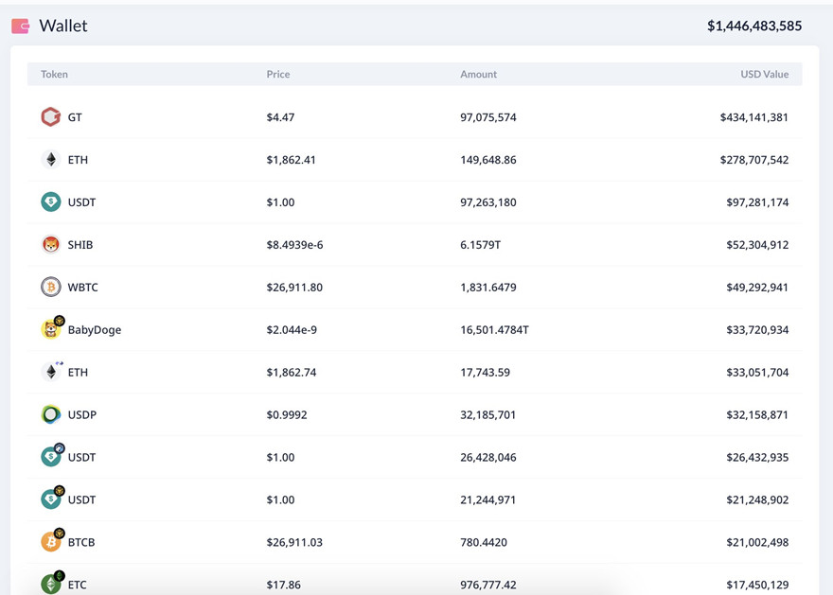Viewport: 833px width, 595px height.
Task: Click price $1,862.41
Action: [x=292, y=160]
